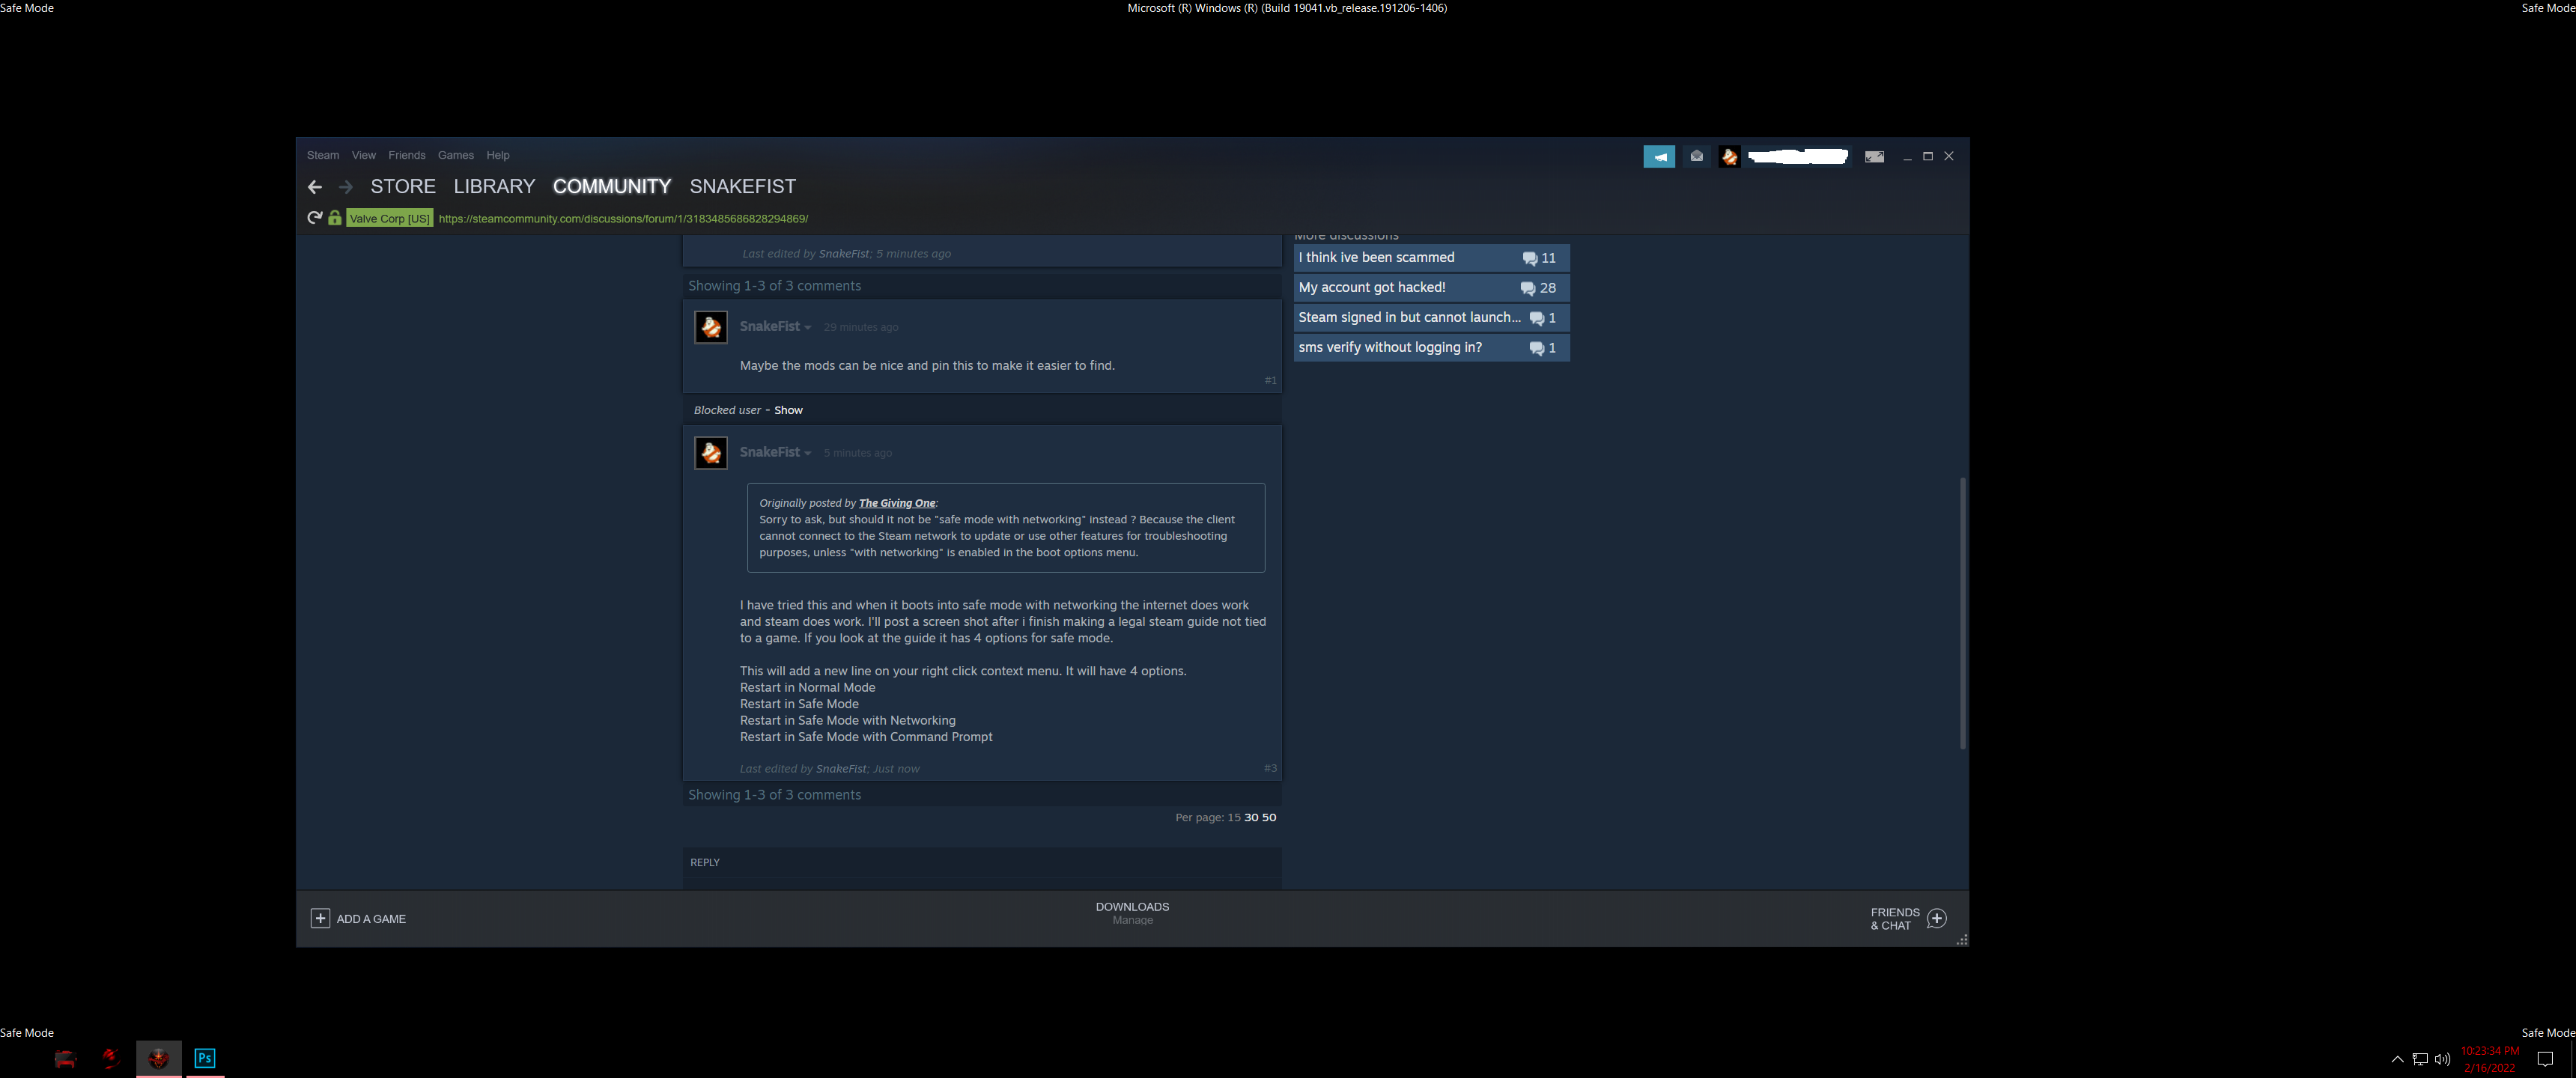The image size is (2576, 1078).
Task: Set comments per page to 50
Action: tap(1269, 817)
